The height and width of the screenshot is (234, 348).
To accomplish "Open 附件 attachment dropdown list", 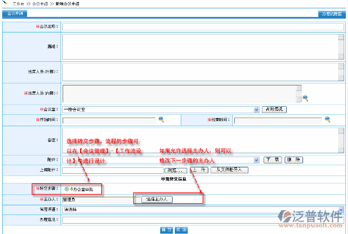I will tap(257, 160).
